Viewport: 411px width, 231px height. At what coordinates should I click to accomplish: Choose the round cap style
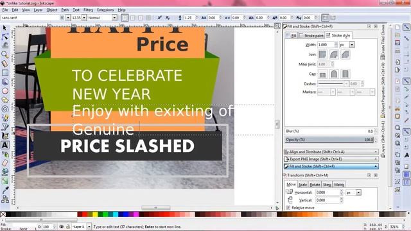point(334,74)
